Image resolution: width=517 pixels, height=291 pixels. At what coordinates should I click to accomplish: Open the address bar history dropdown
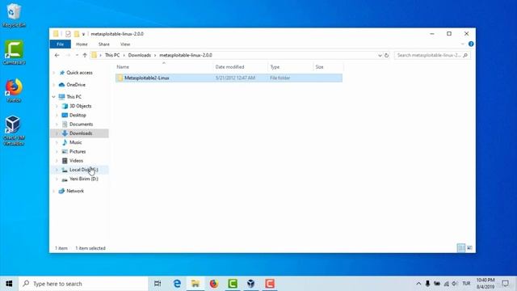coord(380,56)
